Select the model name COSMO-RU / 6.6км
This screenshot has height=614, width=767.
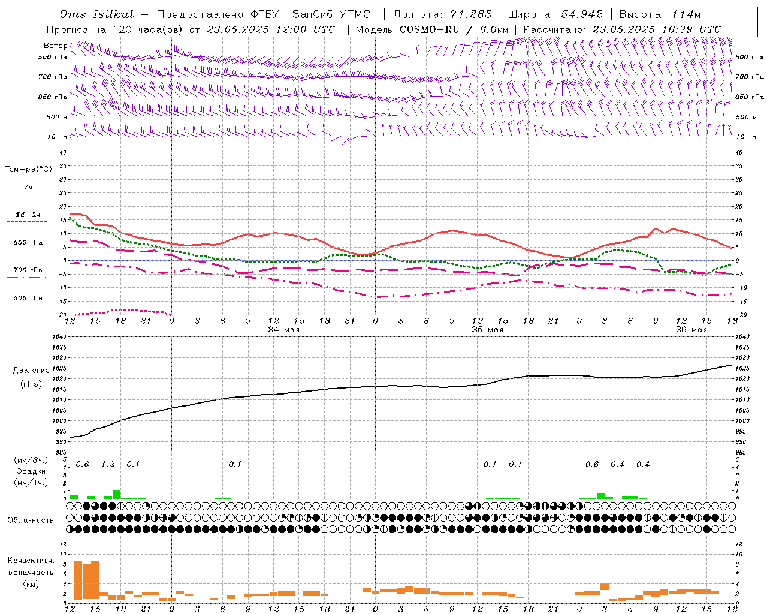454,29
